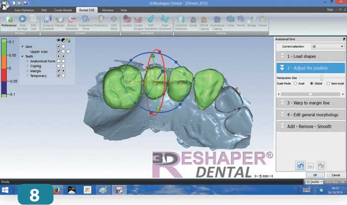Click the color map icon above tree
The width and height of the screenshot is (347, 205).
(x=68, y=40)
